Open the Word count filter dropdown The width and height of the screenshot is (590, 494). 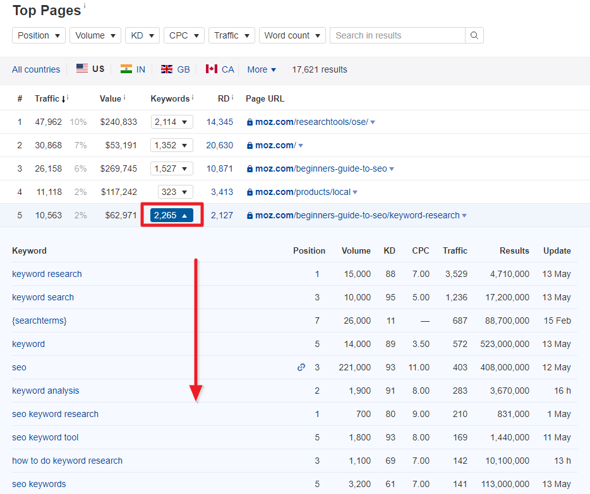(292, 35)
